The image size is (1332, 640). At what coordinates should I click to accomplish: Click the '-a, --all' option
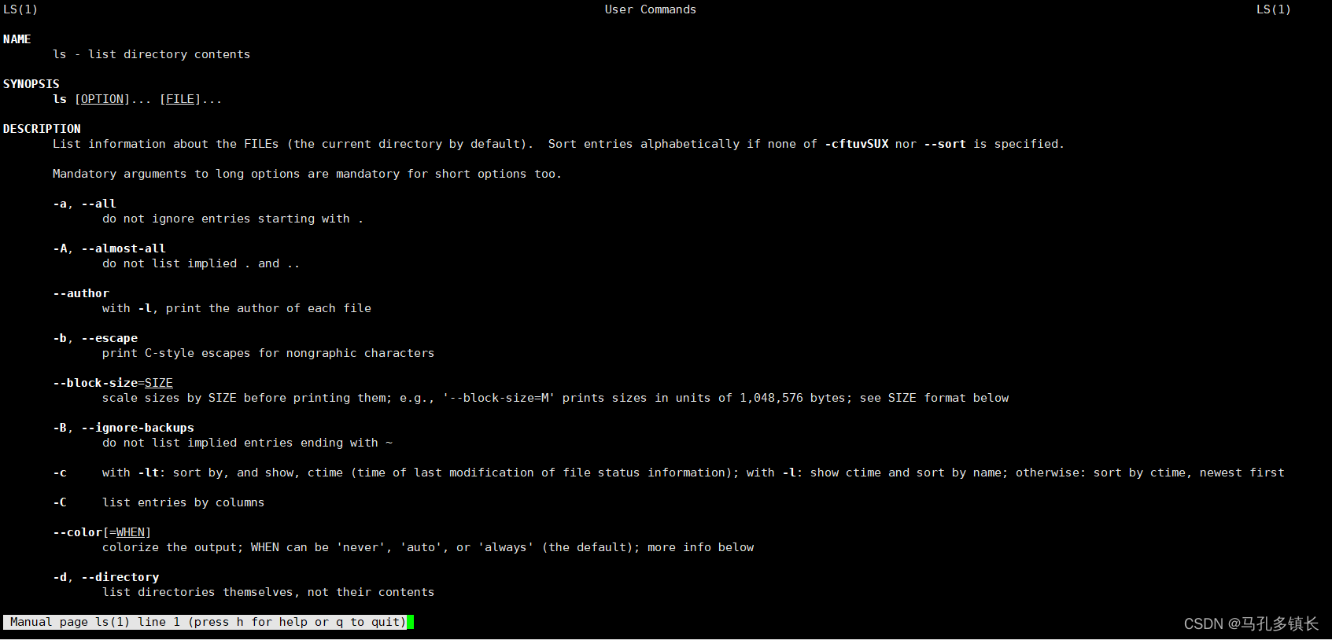(84, 204)
